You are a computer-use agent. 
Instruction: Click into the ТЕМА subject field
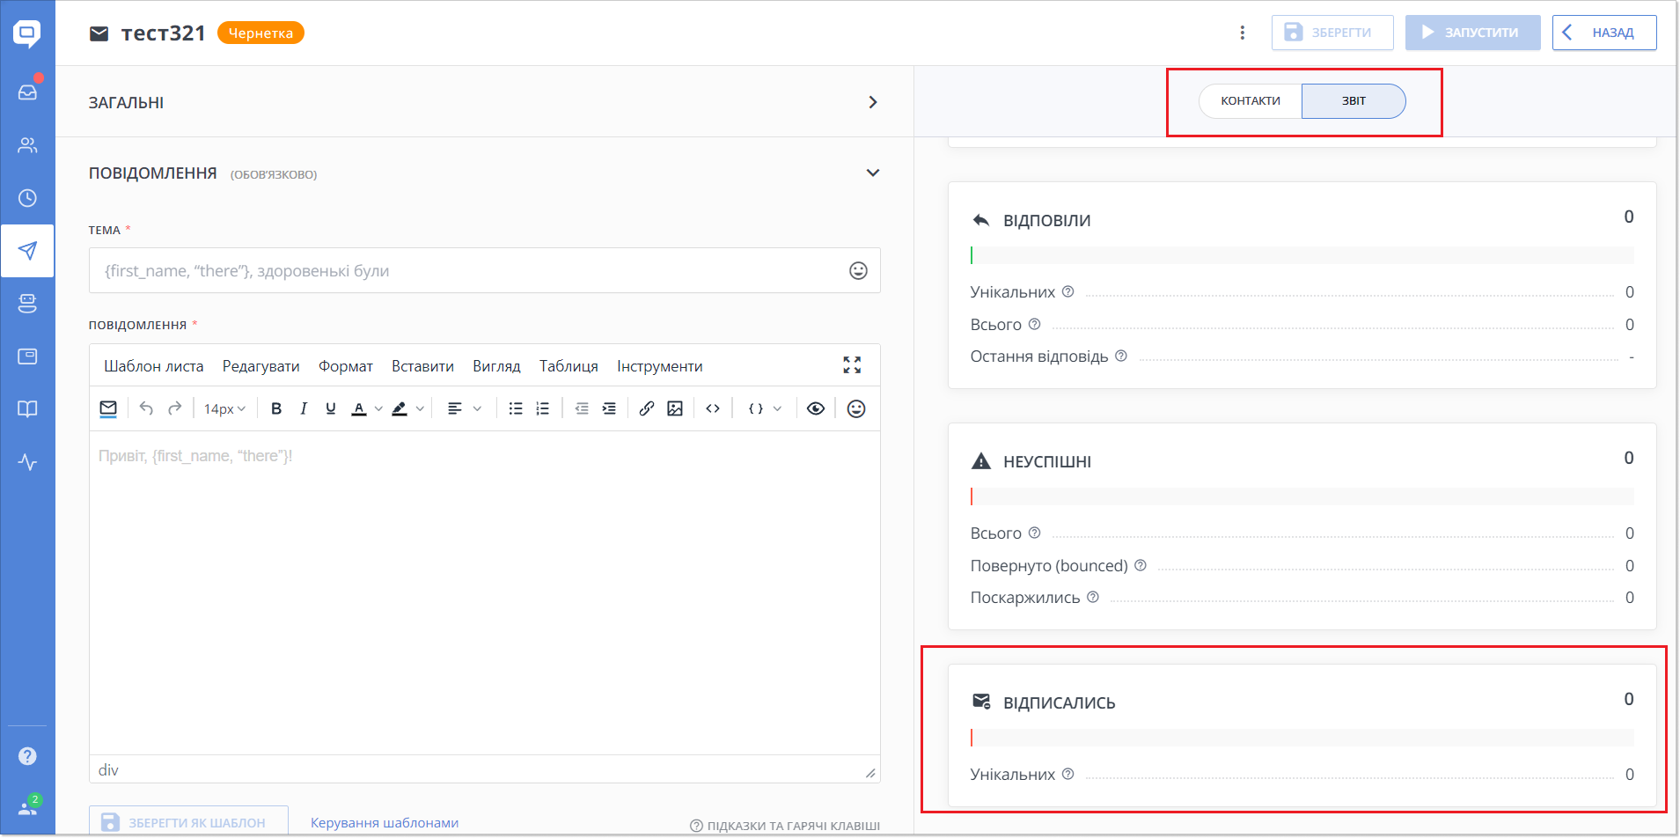(x=466, y=271)
